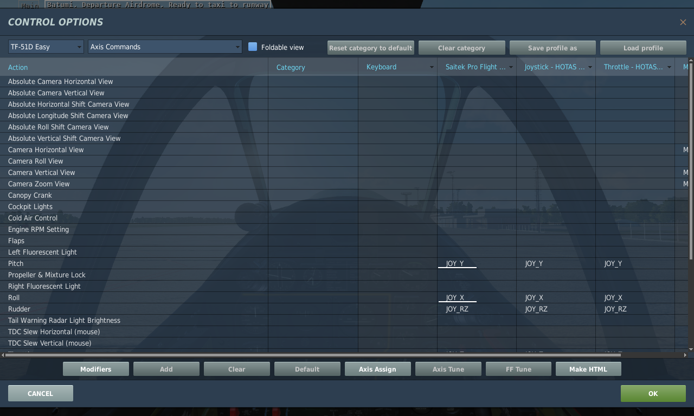Expand the Joystick - HOTAS column dropdown
This screenshot has height=416, width=694.
tap(590, 67)
